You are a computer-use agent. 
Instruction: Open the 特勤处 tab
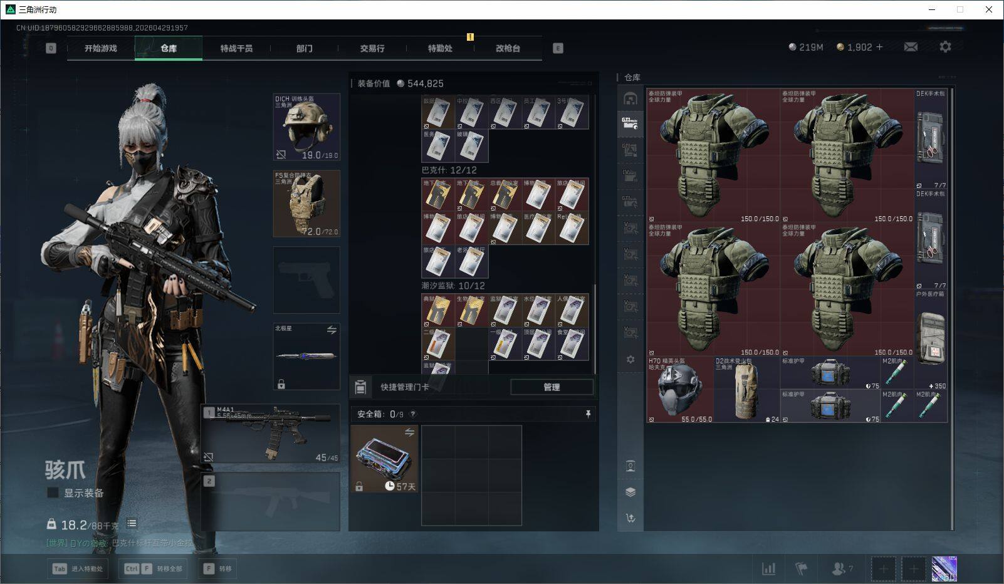(440, 48)
